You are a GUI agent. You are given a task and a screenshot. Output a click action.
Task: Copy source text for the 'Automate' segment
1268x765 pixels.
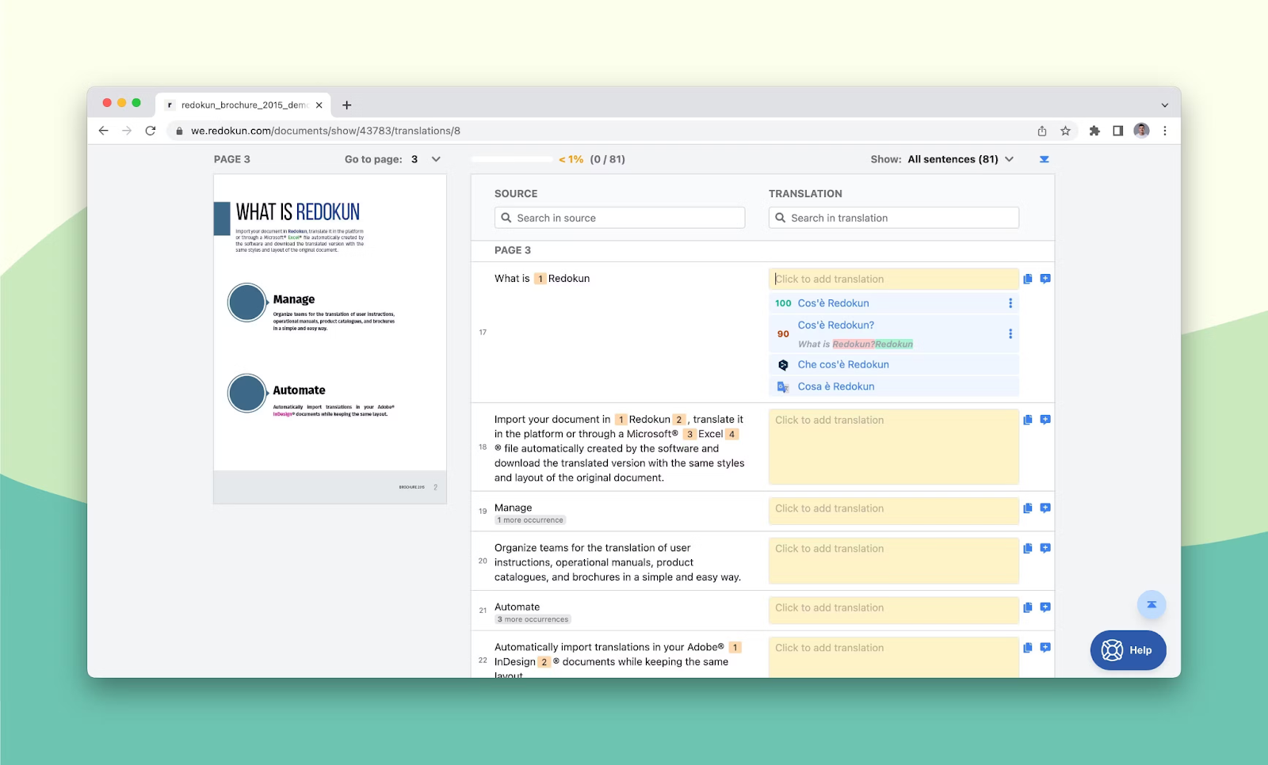point(1028,607)
